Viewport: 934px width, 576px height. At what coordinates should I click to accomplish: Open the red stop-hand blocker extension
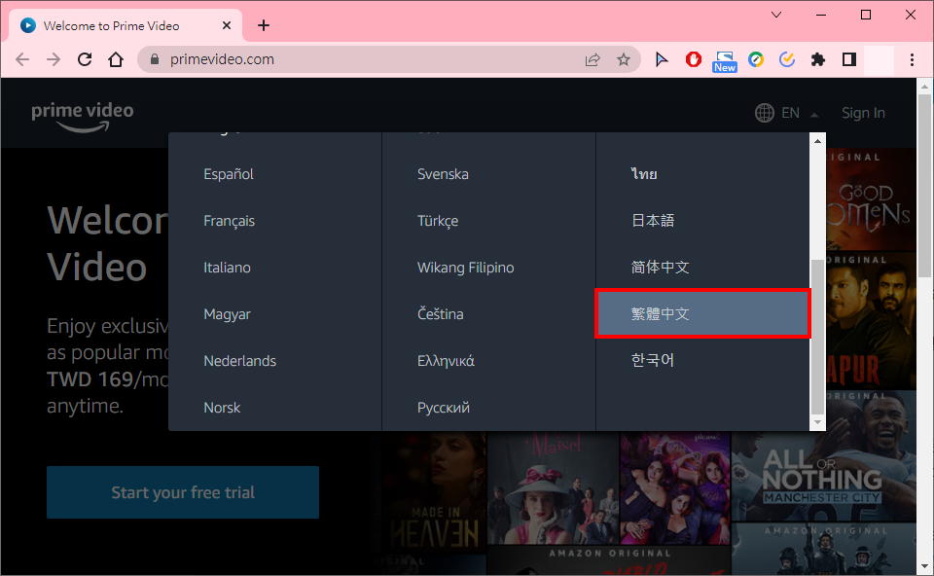(694, 59)
